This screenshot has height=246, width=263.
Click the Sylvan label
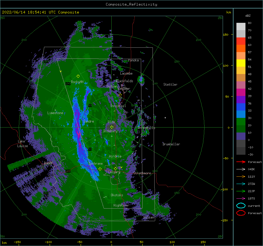(112, 86)
